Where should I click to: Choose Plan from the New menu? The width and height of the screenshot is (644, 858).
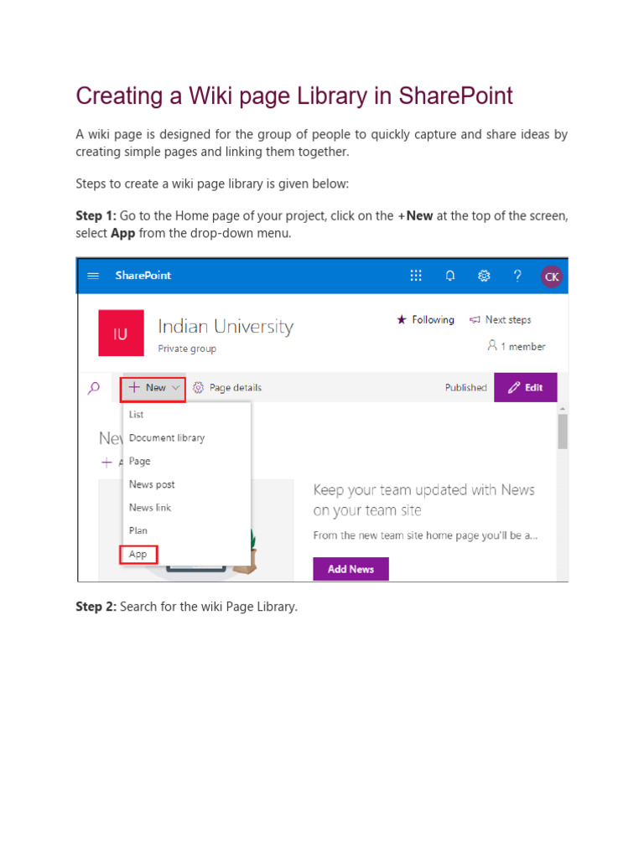click(x=138, y=530)
